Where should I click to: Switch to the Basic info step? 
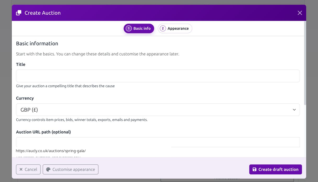[139, 29]
